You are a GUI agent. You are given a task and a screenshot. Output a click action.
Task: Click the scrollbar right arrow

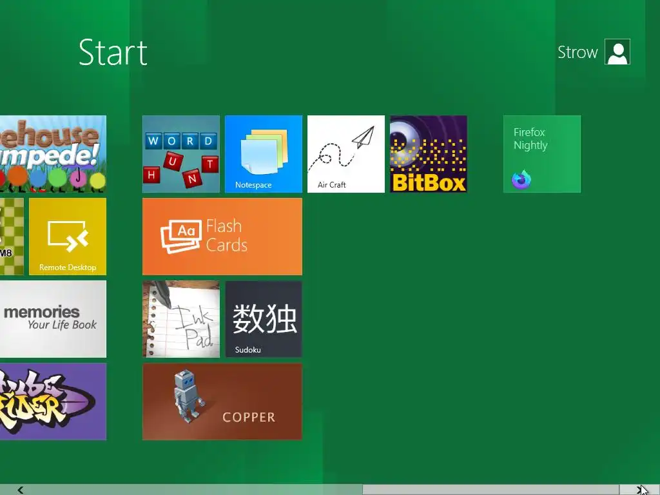639,490
